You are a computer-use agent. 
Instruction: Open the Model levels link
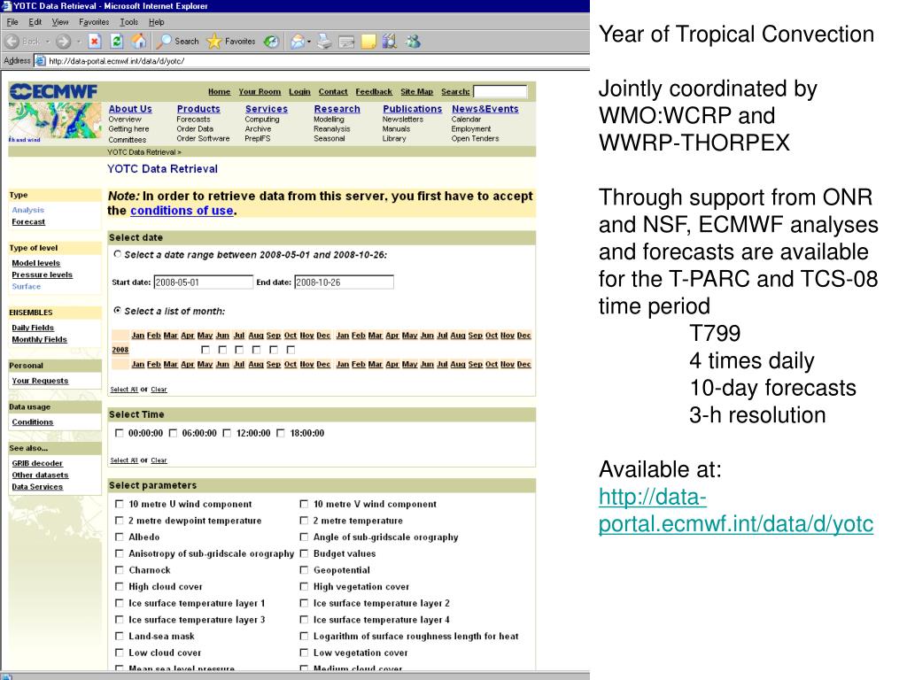pyautogui.click(x=35, y=264)
